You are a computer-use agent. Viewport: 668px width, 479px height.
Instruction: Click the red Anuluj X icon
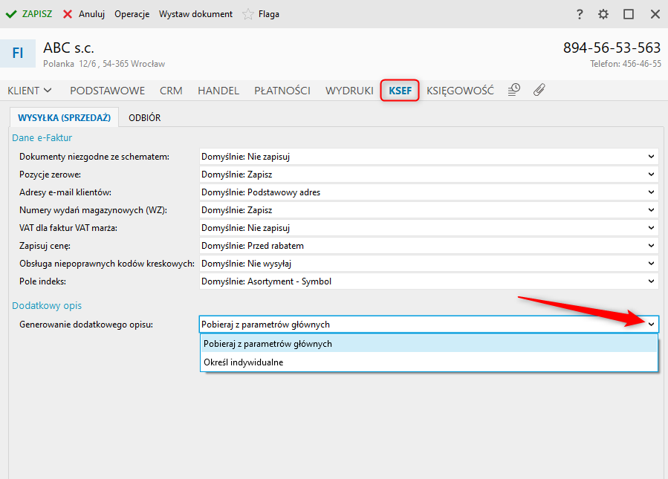(x=68, y=14)
